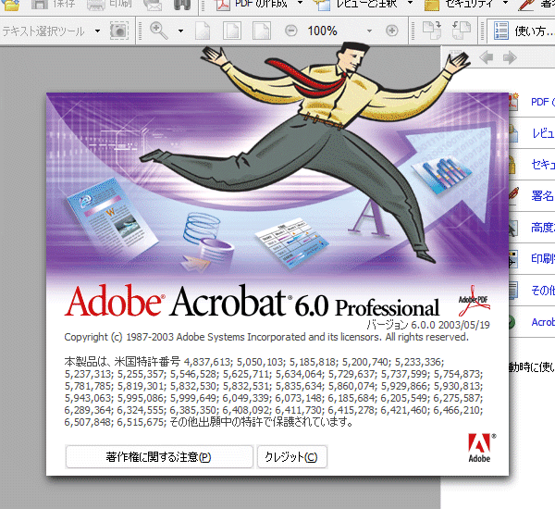Image resolution: width=555 pixels, height=509 pixels.
Task: Click the Copyright 1987-2003 Adobe Systems line
Action: (x=266, y=337)
